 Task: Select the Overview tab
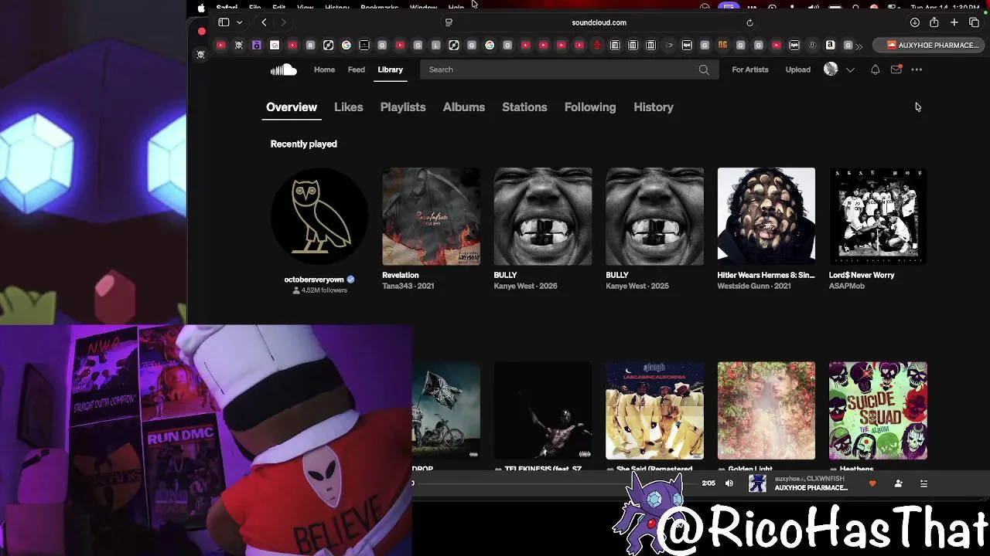(292, 107)
